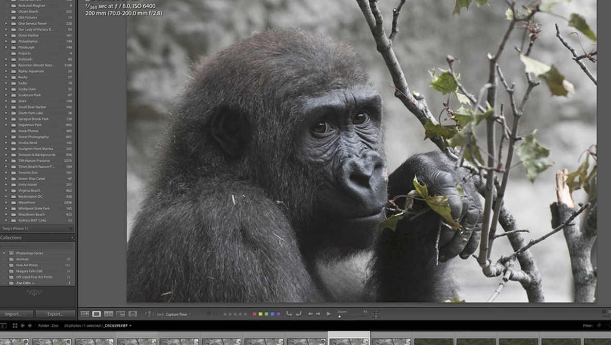Switch to Loupe view icon

(96, 314)
